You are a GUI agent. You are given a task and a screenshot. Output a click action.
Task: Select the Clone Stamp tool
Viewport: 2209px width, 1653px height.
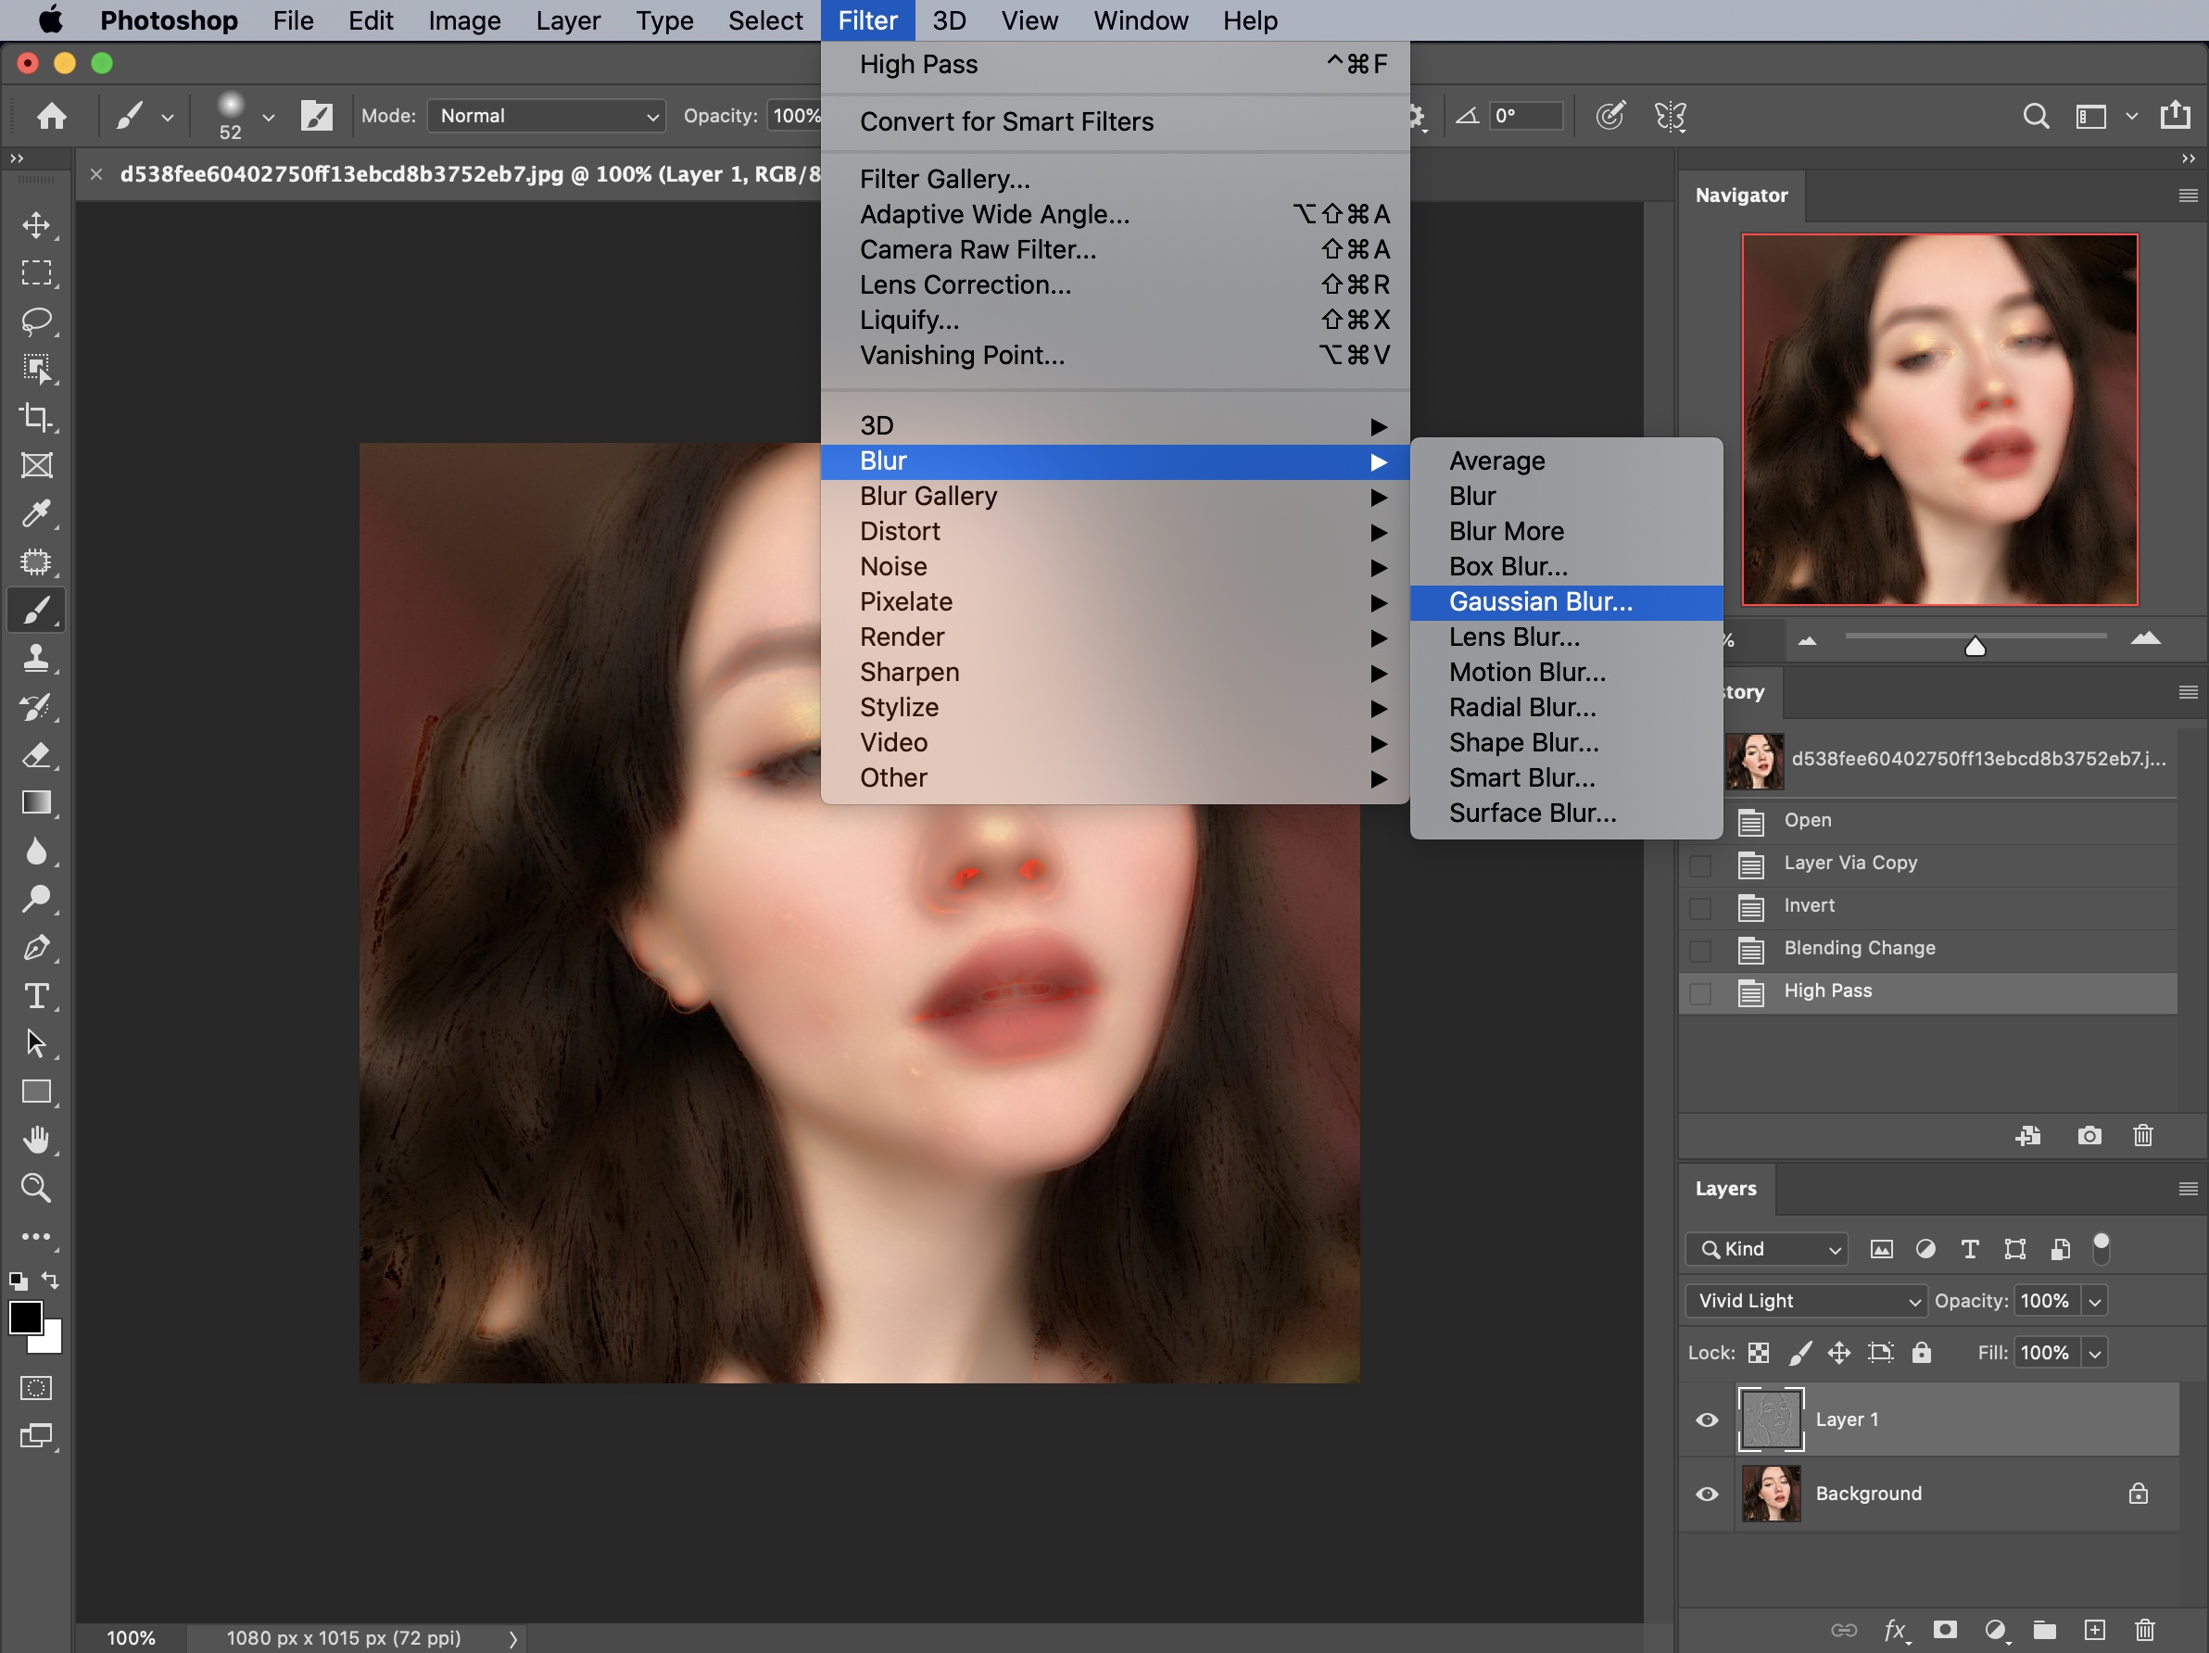coord(37,658)
